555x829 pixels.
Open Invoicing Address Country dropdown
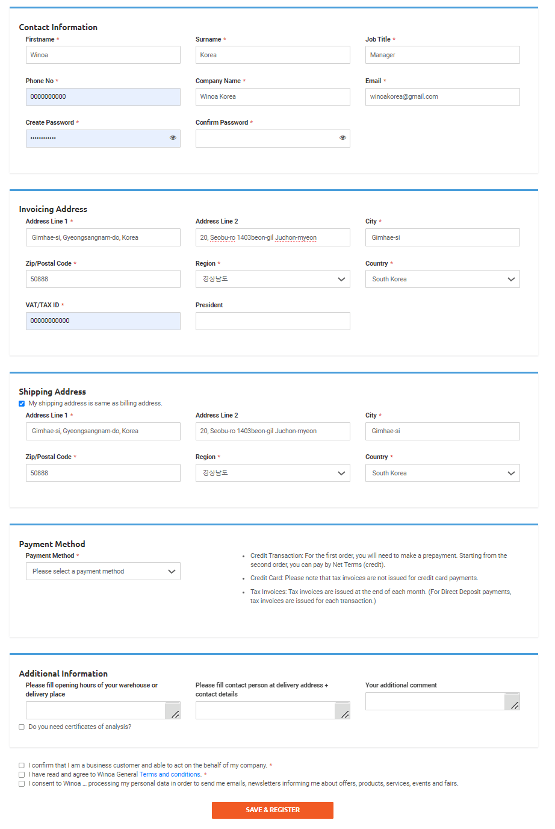(442, 279)
